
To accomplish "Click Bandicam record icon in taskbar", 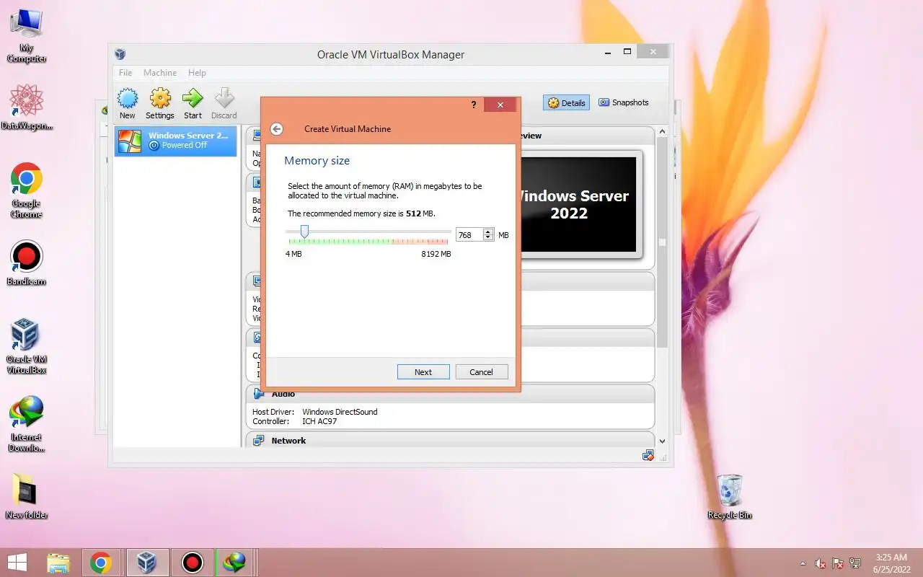I will (193, 563).
